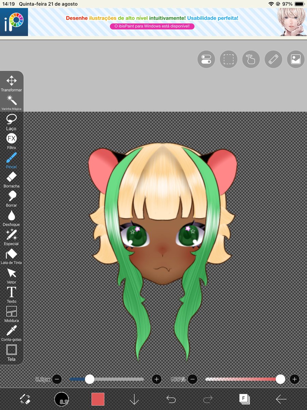Decrease opacity with minus button
Screen dimensions: 307x410
point(192,379)
